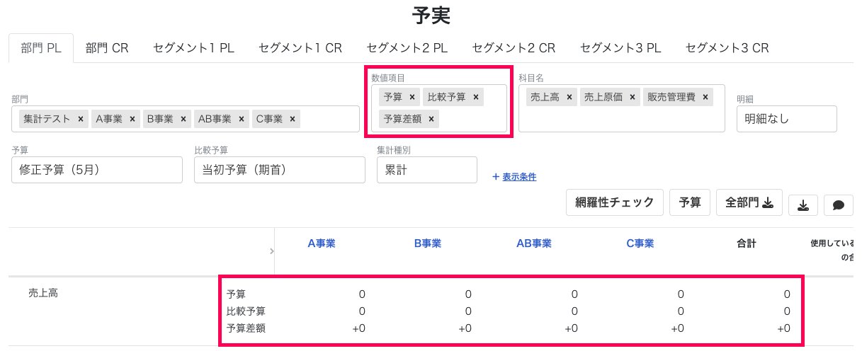
Task: Open the セグメント1 PL tab
Action: (x=193, y=48)
